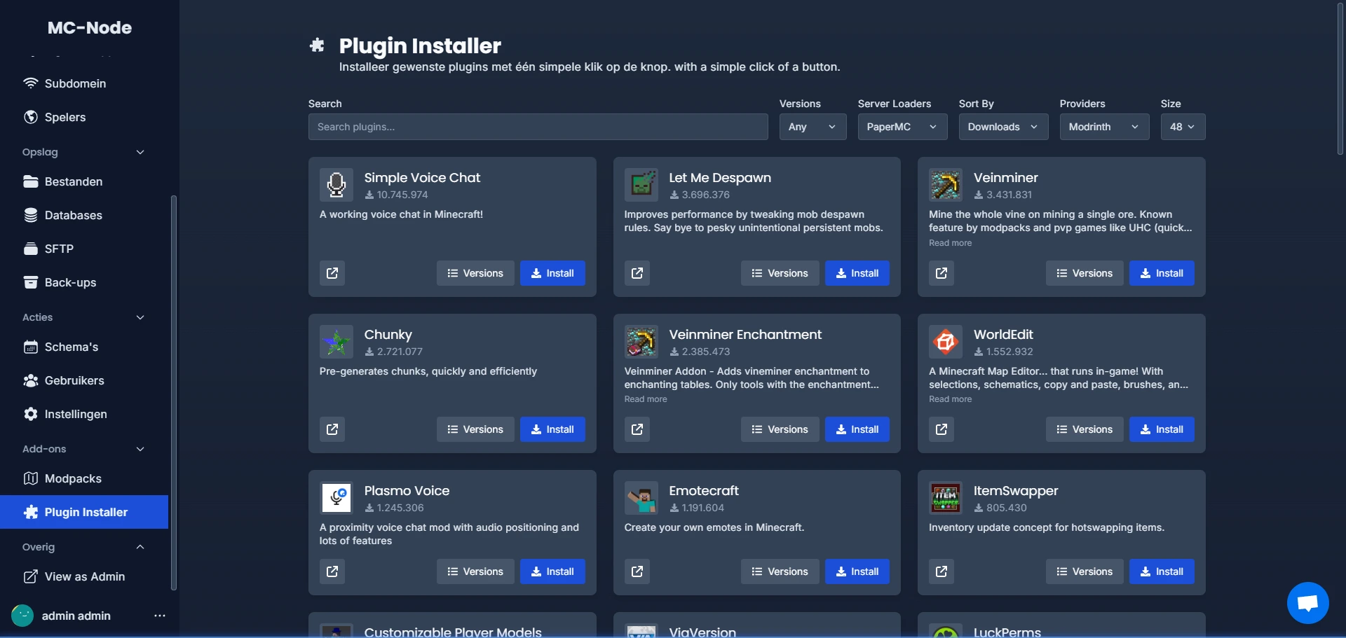Open Gebruikers from the sidebar
The width and height of the screenshot is (1346, 638).
(x=75, y=380)
